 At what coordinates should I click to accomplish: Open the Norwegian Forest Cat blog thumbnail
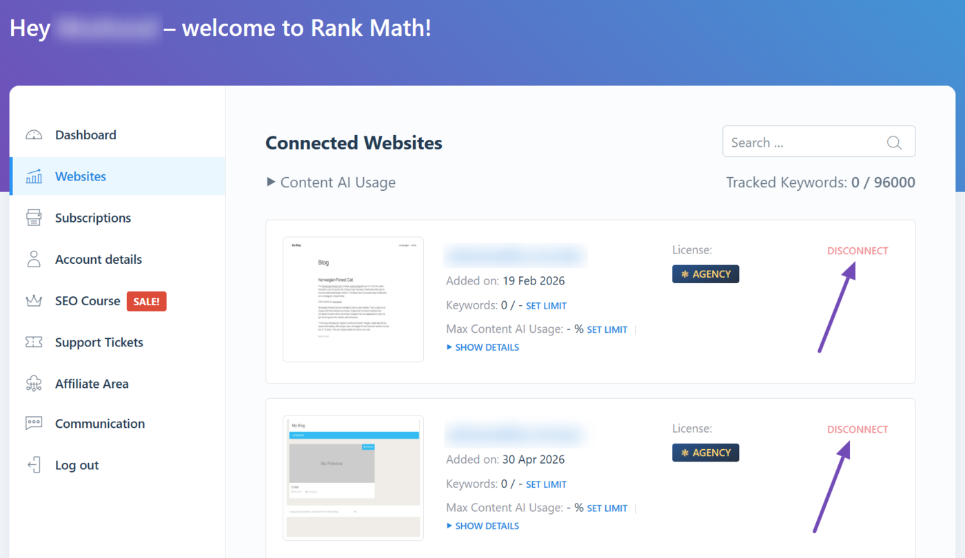point(353,300)
